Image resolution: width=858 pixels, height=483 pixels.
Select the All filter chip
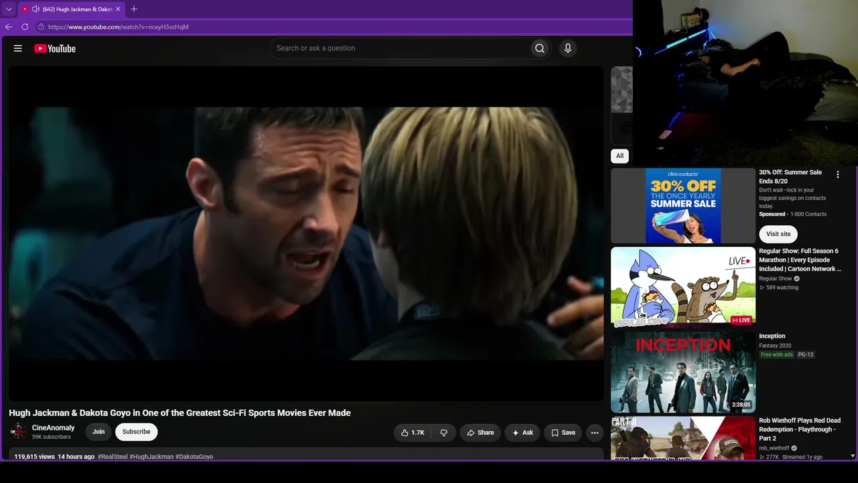620,156
